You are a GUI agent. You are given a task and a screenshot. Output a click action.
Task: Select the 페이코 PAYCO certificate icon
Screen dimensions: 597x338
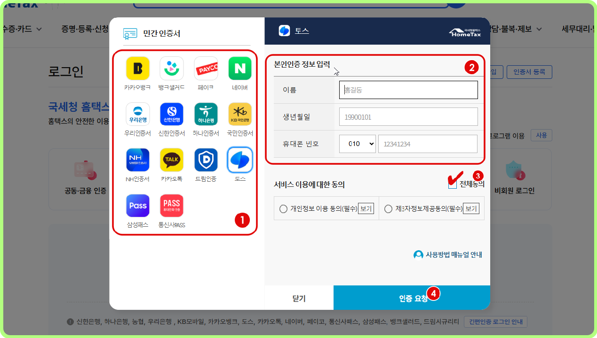point(206,69)
